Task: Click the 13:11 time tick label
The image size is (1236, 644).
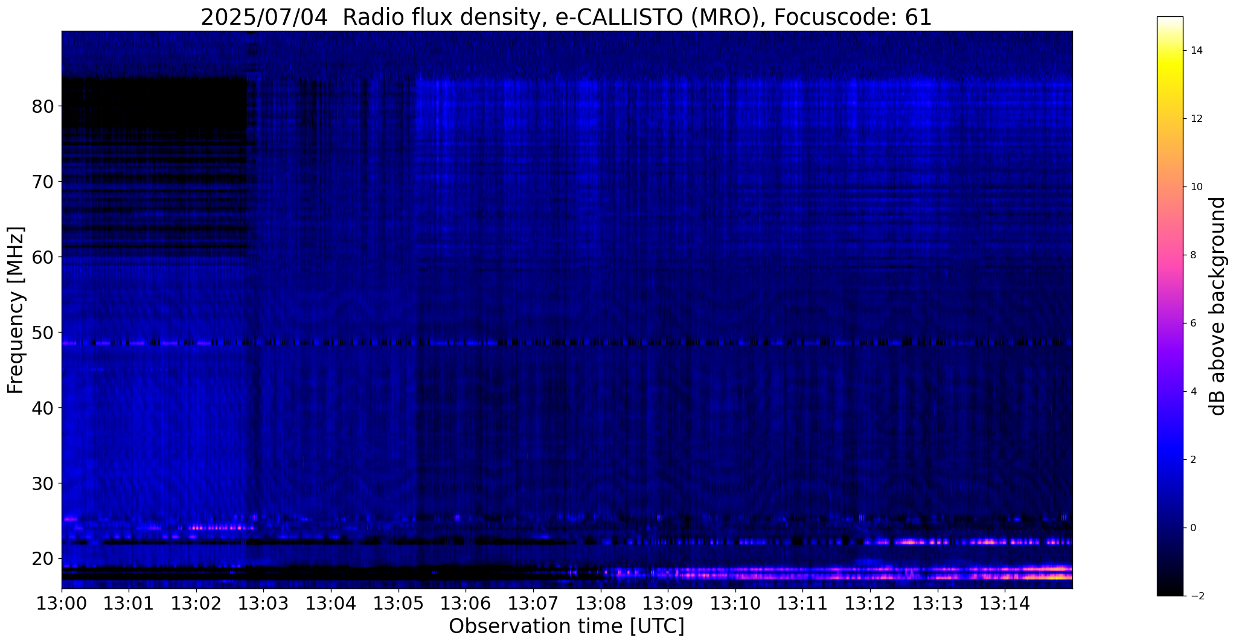Action: coord(802,604)
